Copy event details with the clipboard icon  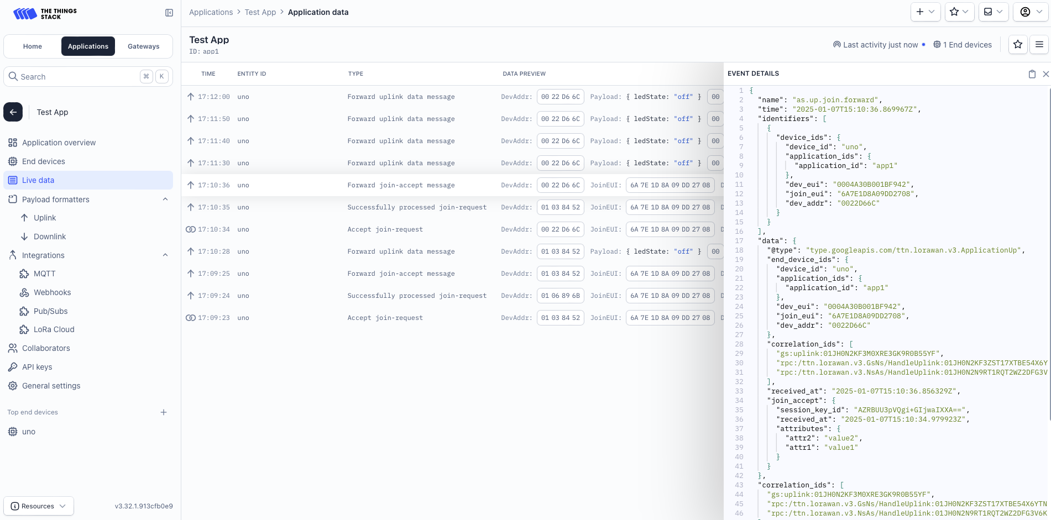[x=1032, y=74]
